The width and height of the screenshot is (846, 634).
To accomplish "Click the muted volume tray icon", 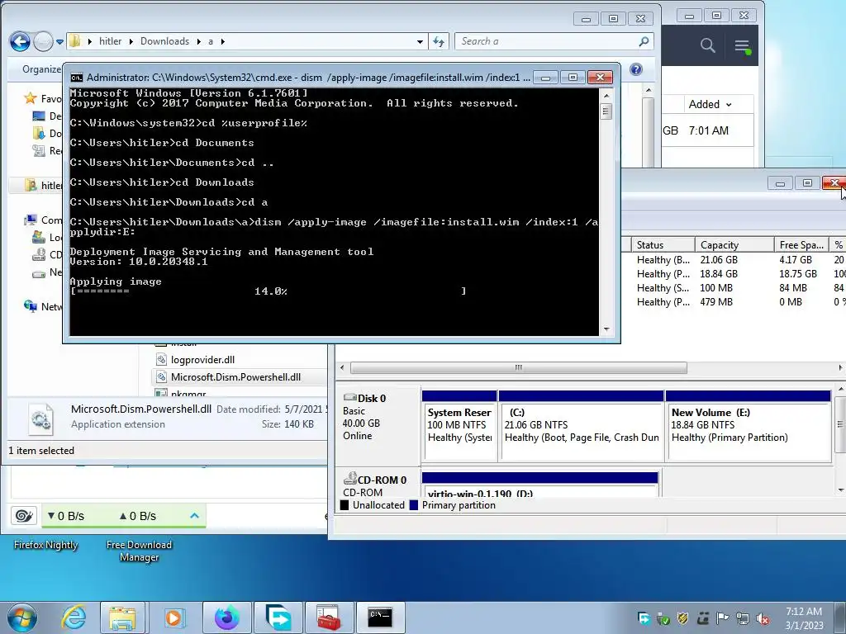I will pos(763,619).
